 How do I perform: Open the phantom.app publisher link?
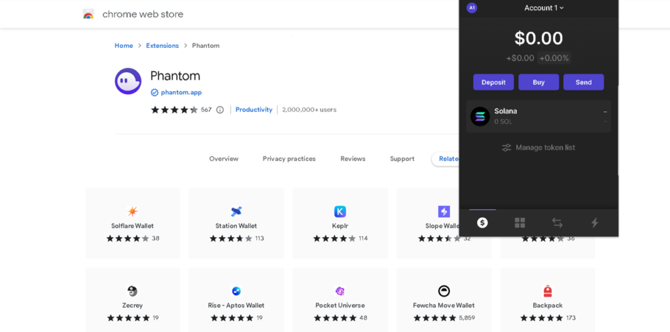(181, 92)
